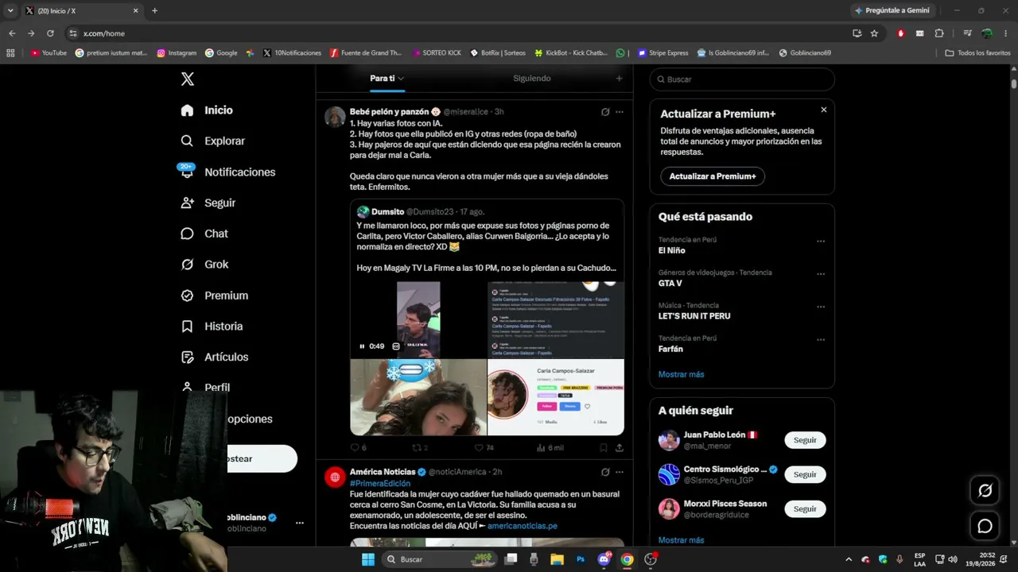This screenshot has height=572, width=1018.
Task: Open a new browser tab
Action: 154,10
